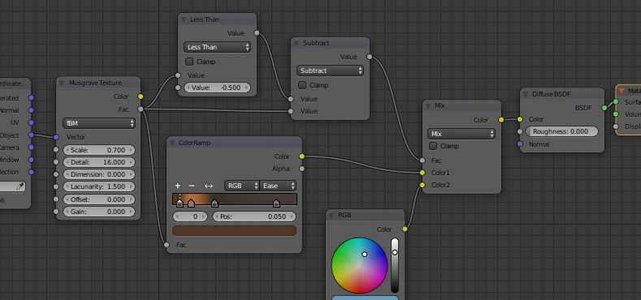641x300 pixels.
Task: Open the RGB color mode dropdown in ColorRamp
Action: [241, 186]
